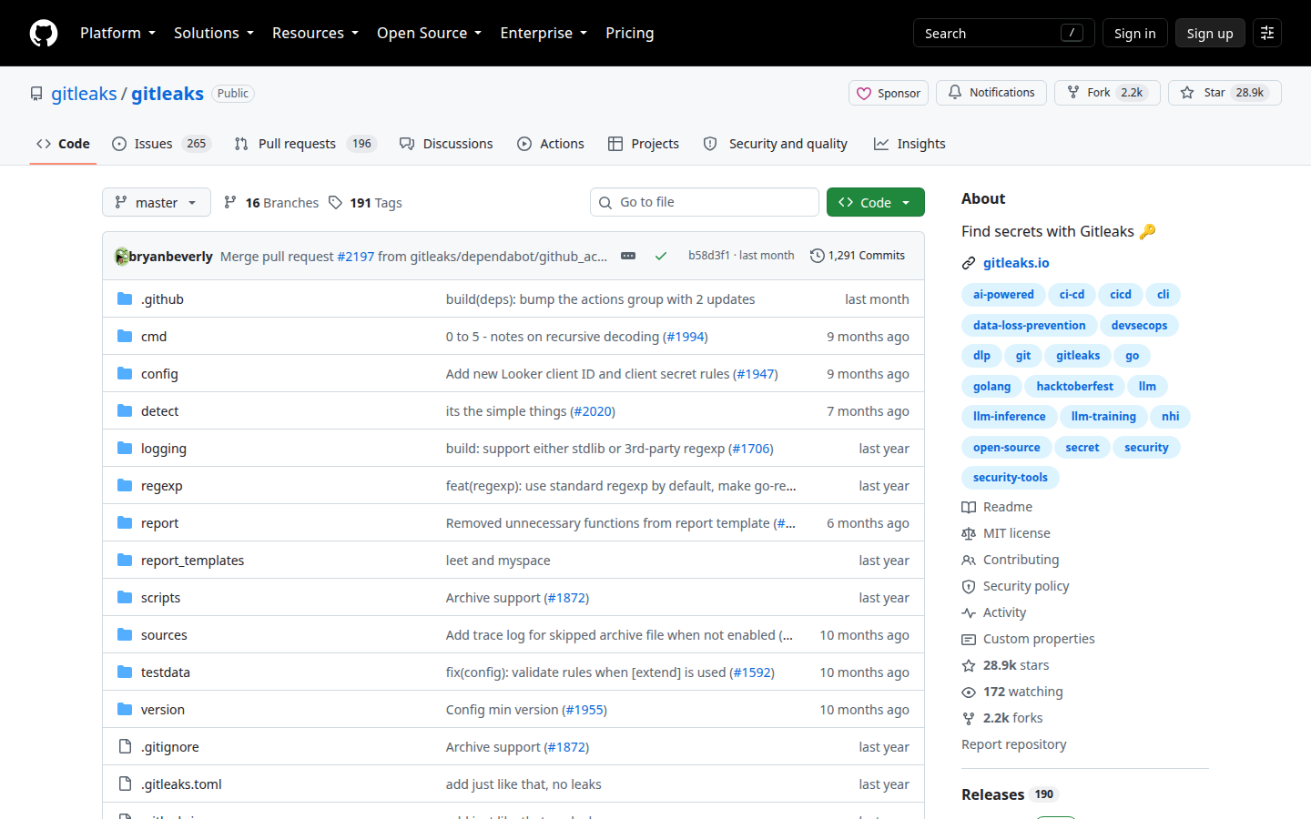The image size is (1311, 819).
Task: Click the llm-training topic tag
Action: point(1103,417)
